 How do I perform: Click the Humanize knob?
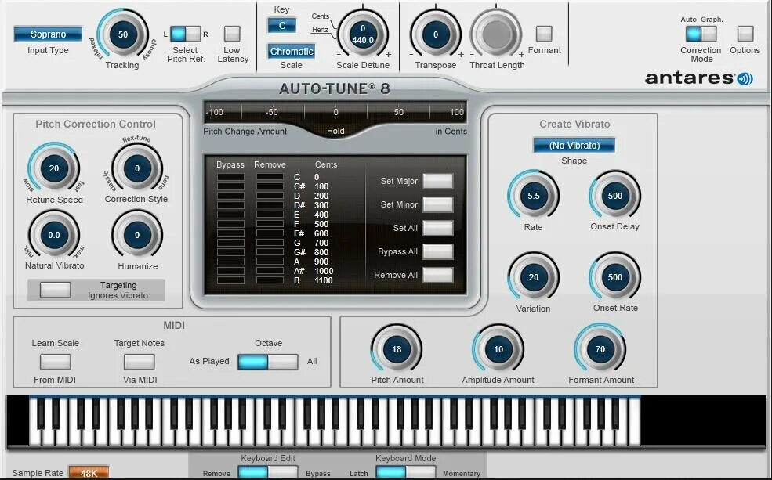click(137, 235)
